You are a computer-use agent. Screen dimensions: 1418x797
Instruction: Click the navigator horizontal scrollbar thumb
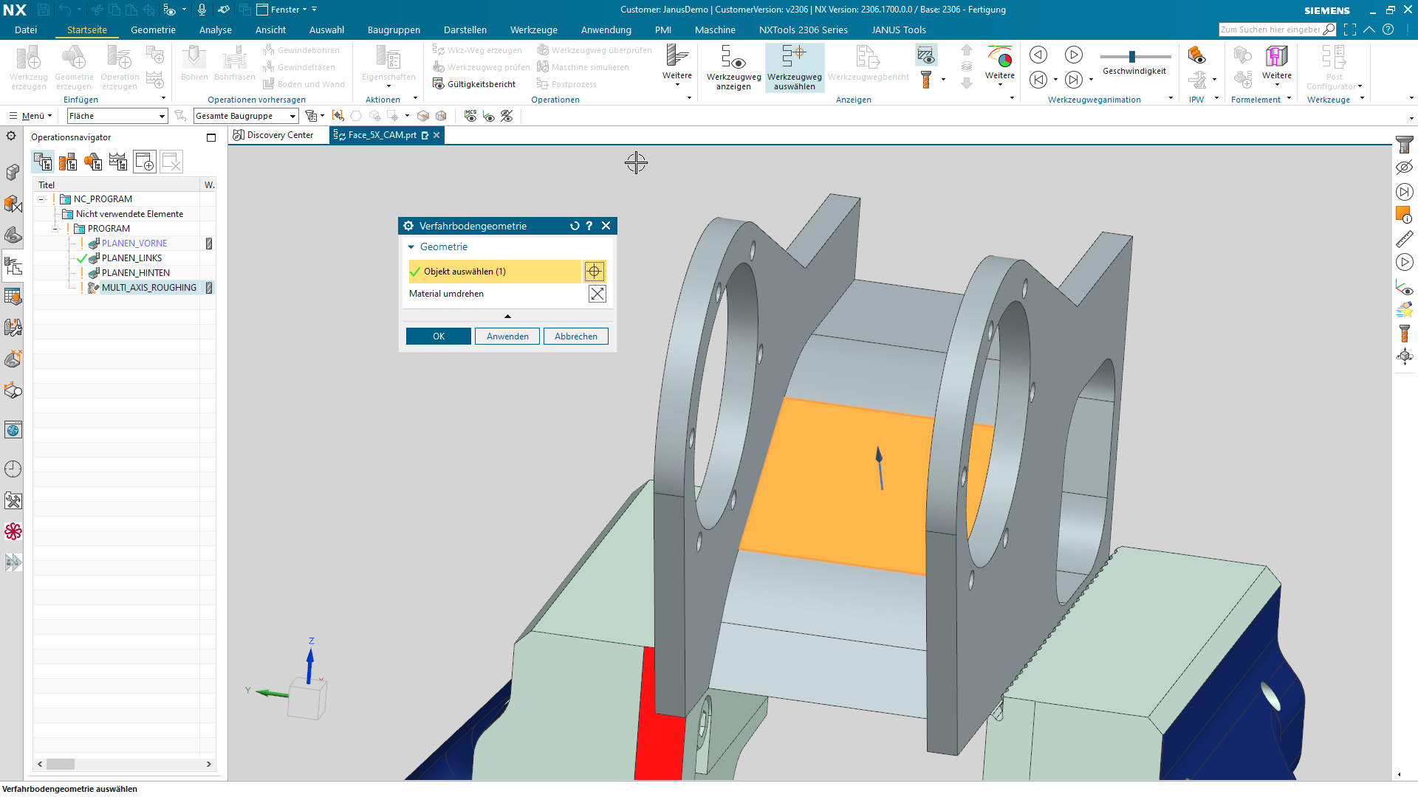[x=61, y=765]
